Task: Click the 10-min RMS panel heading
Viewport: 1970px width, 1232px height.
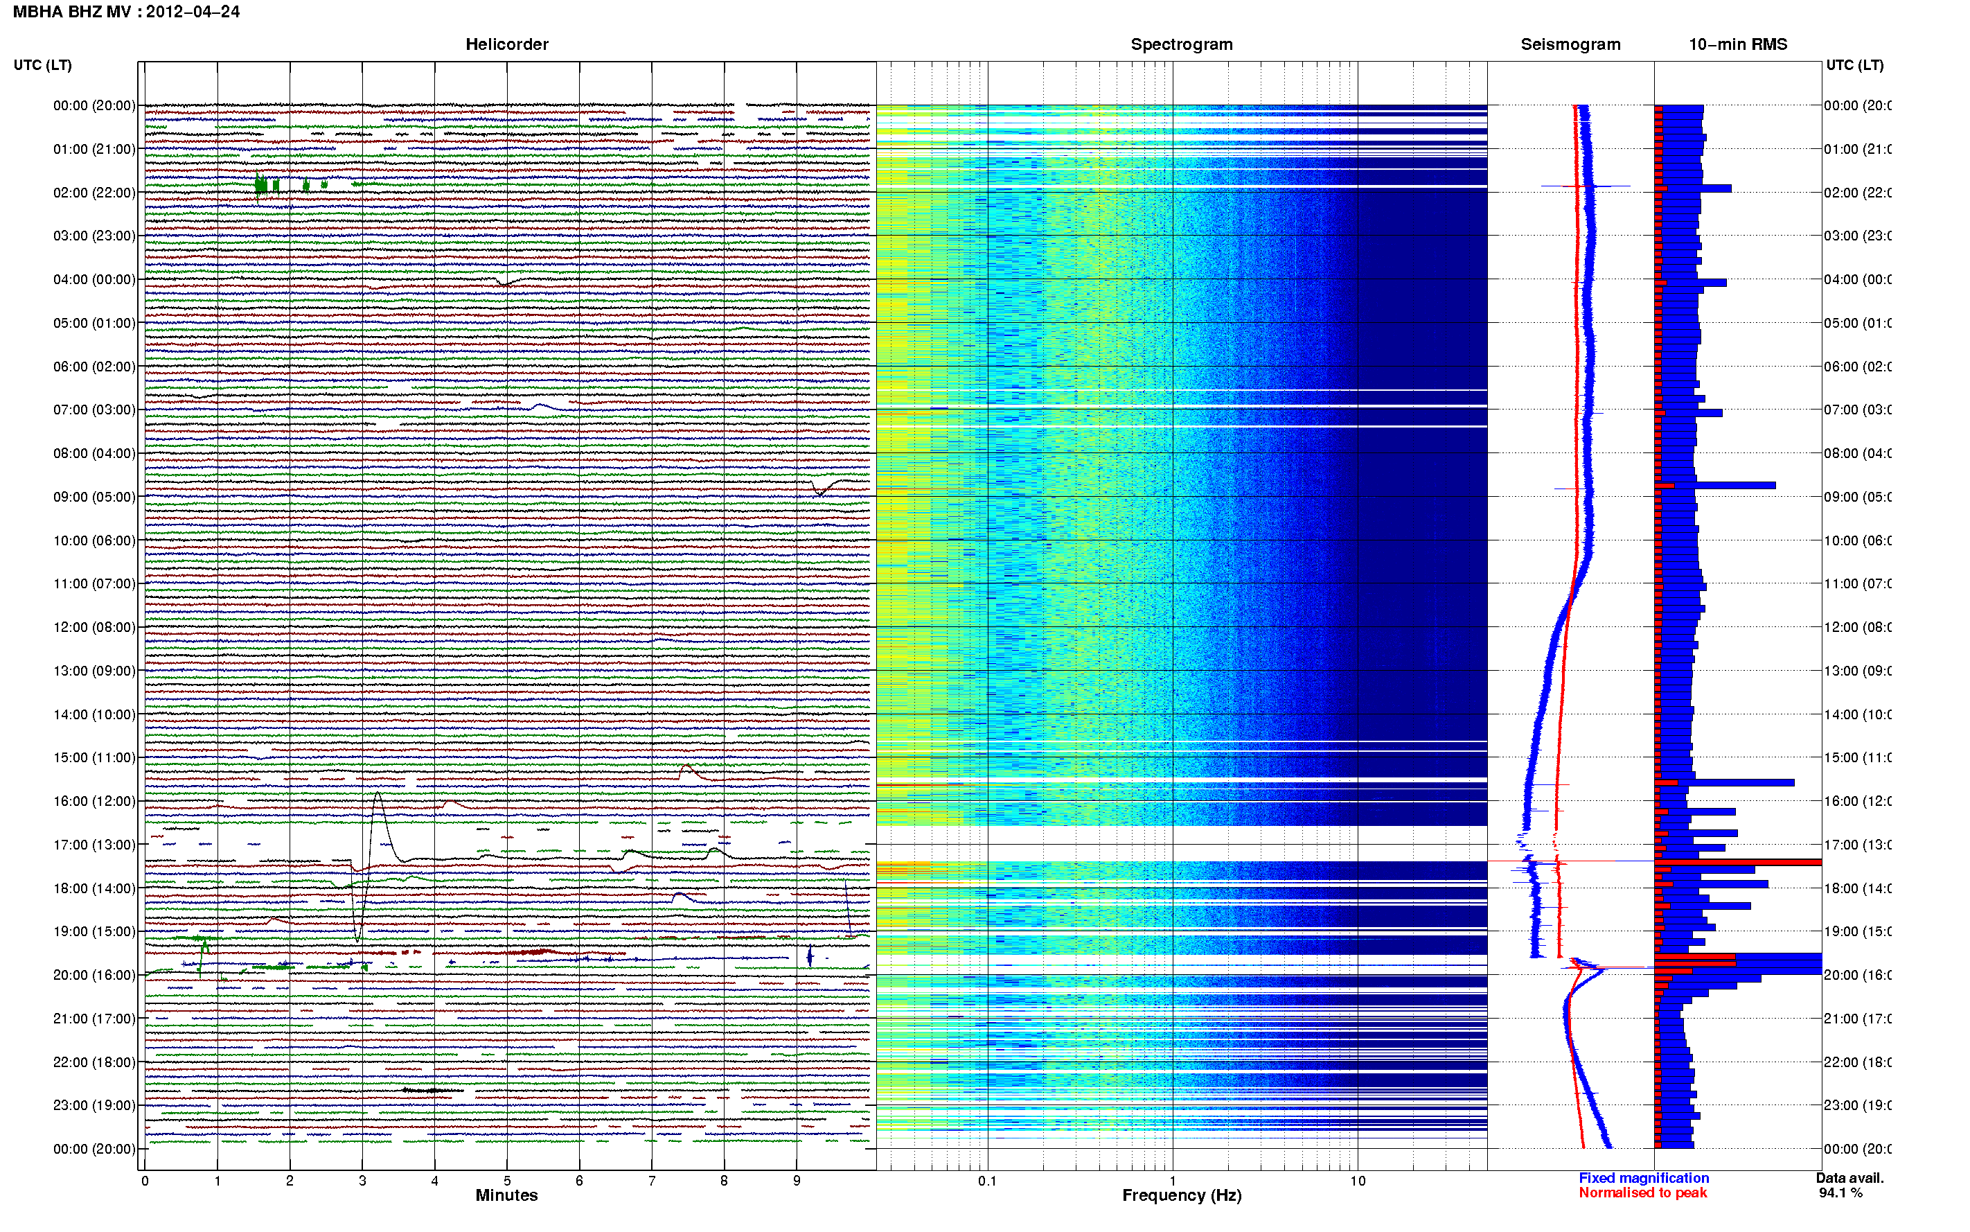Action: click(x=1738, y=45)
